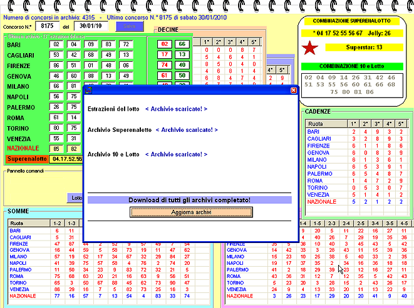
Task: Click BARI first number box 02
Action: (x=56, y=44)
